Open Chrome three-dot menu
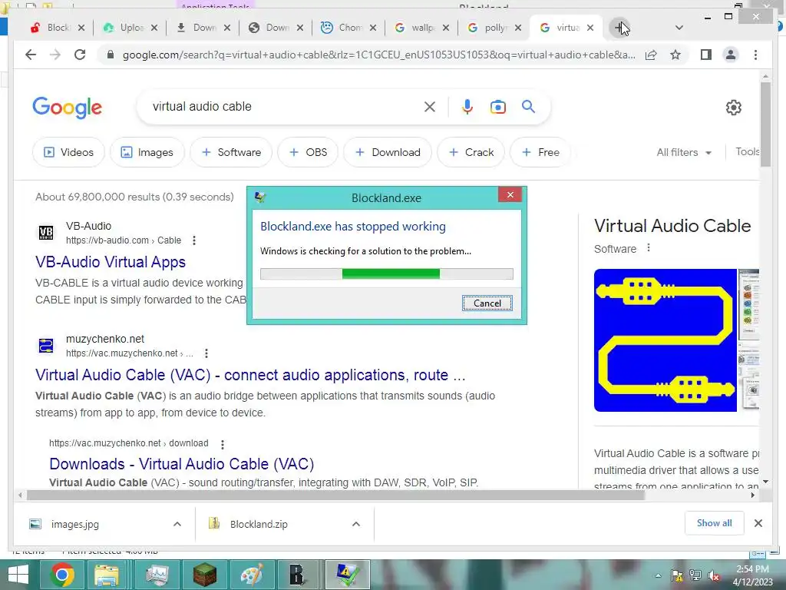This screenshot has width=786, height=590. click(755, 55)
